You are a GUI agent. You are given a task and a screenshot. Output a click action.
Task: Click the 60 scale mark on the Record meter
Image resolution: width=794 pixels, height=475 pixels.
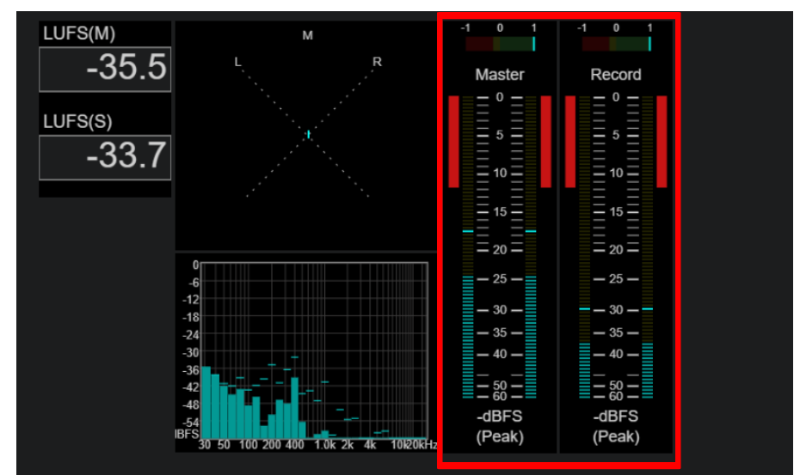616,396
